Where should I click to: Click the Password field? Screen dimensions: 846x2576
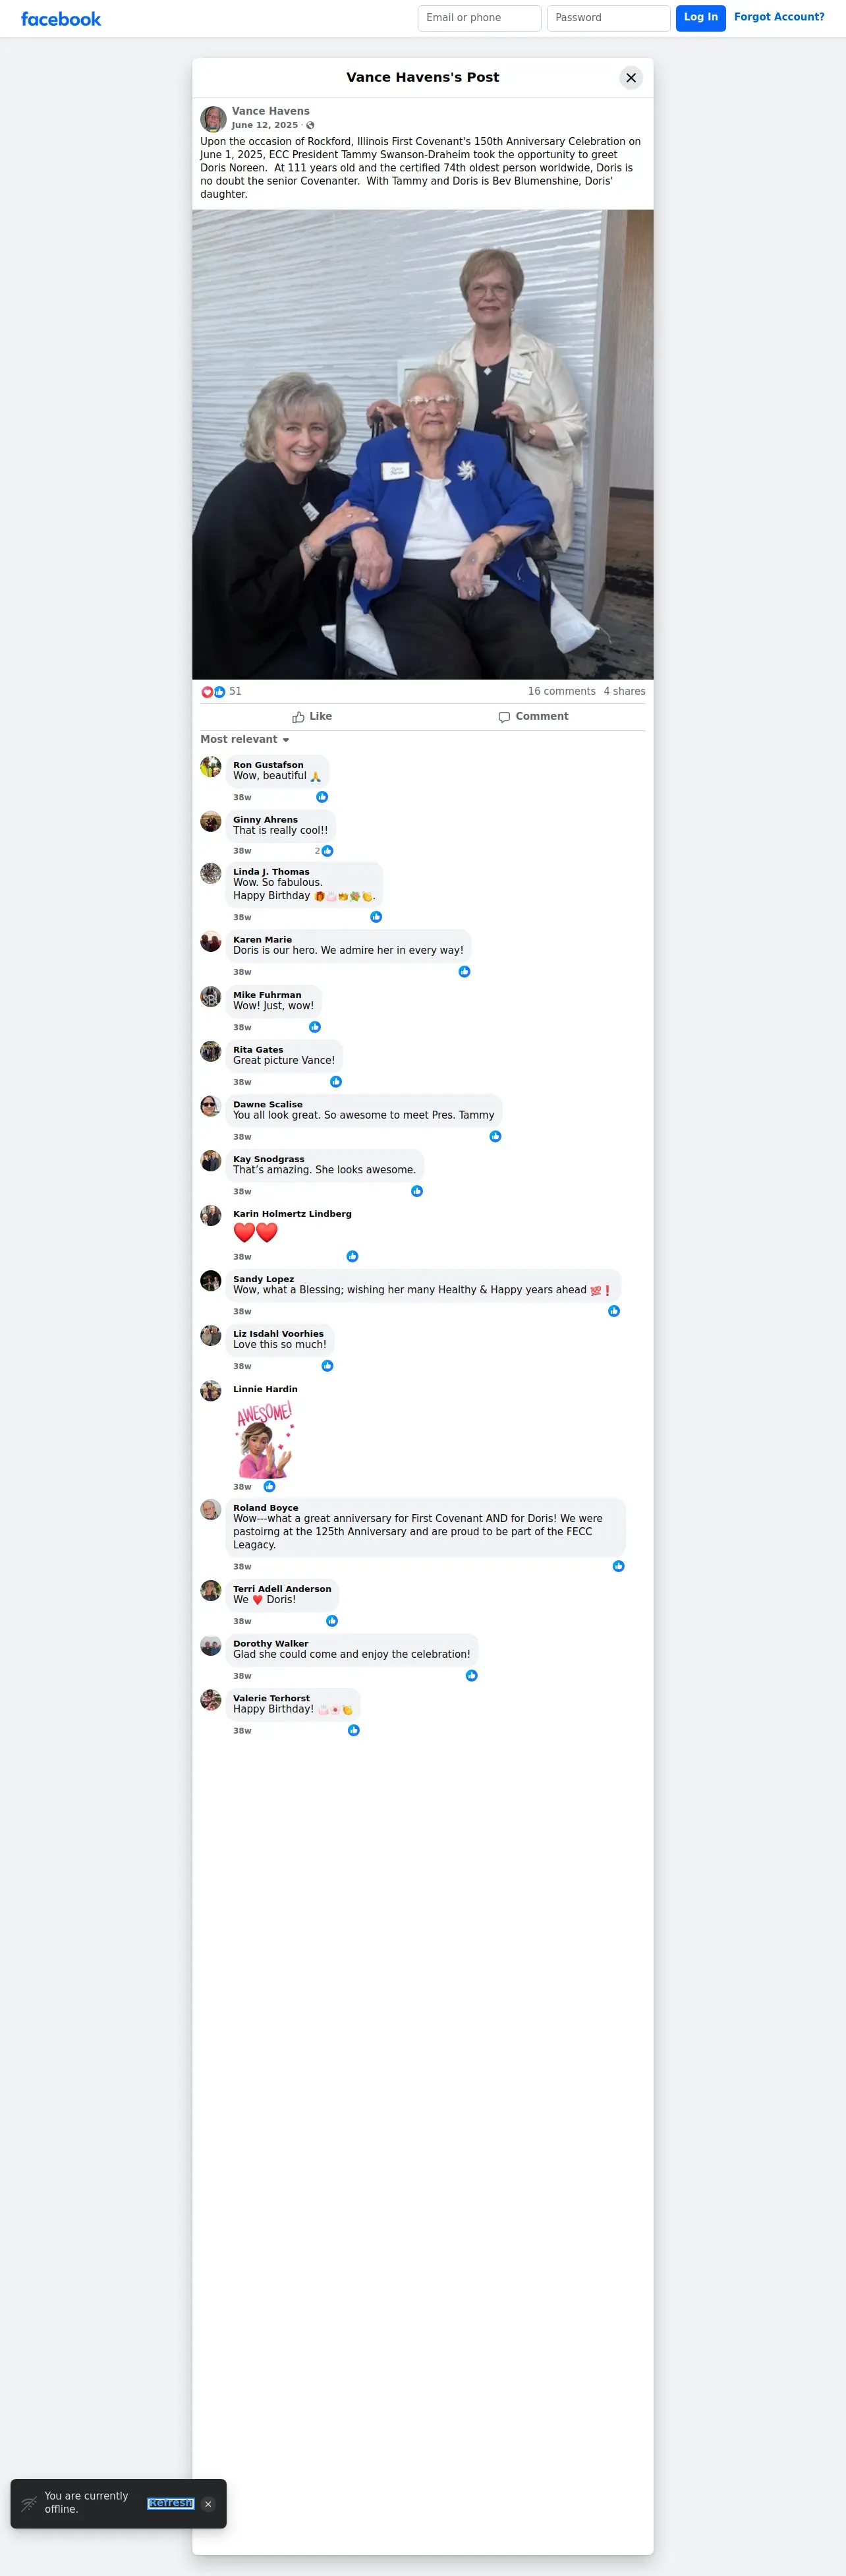tap(608, 18)
